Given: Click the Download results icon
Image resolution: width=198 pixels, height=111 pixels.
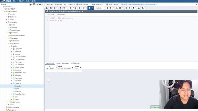Looking at the screenshot, I should pyautogui.click(x=139, y=8).
